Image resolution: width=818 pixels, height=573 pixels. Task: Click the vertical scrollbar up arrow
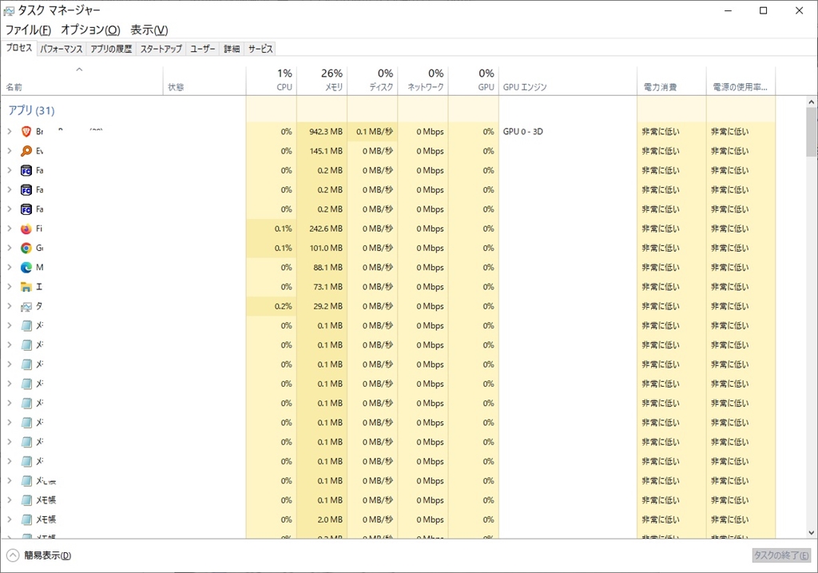[812, 102]
